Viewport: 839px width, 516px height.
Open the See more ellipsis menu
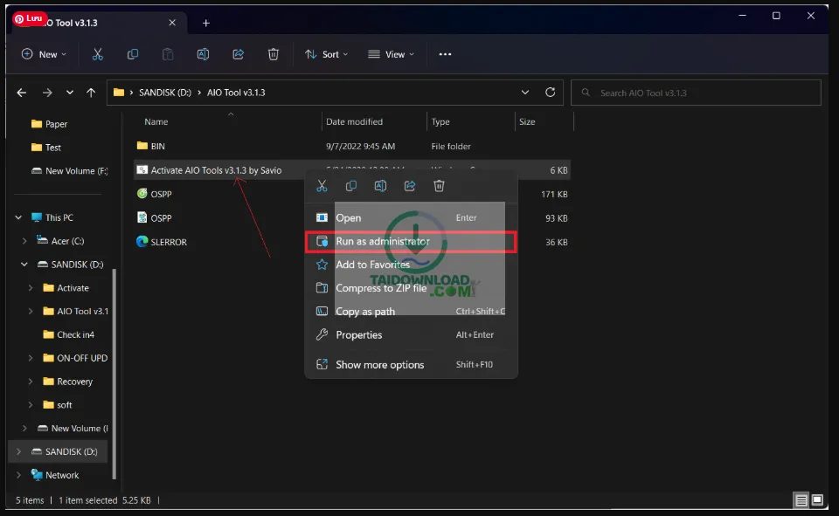[x=445, y=54]
